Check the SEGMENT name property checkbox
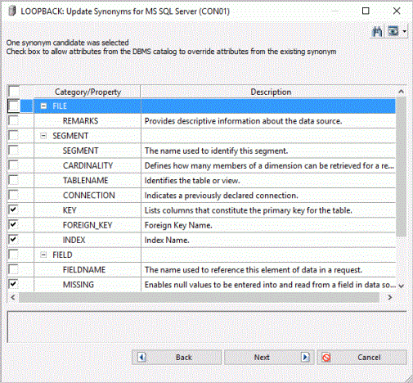Image resolution: width=413 pixels, height=383 pixels. (14, 151)
